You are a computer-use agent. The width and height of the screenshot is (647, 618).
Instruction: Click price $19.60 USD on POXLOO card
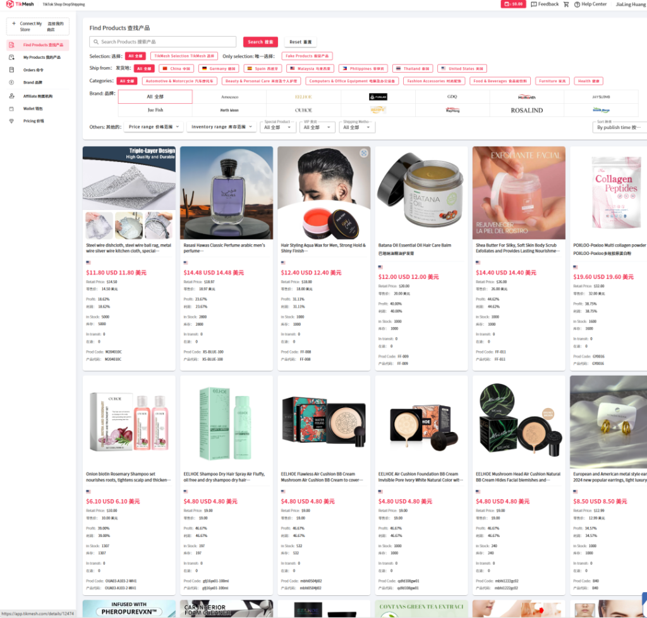(603, 277)
